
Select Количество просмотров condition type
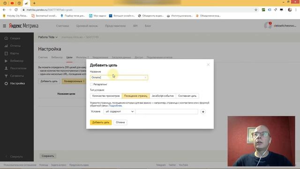coord(106,96)
